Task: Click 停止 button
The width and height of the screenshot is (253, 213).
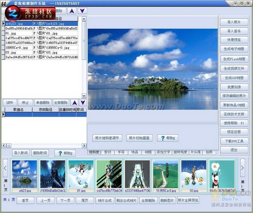Action: (x=25, y=103)
